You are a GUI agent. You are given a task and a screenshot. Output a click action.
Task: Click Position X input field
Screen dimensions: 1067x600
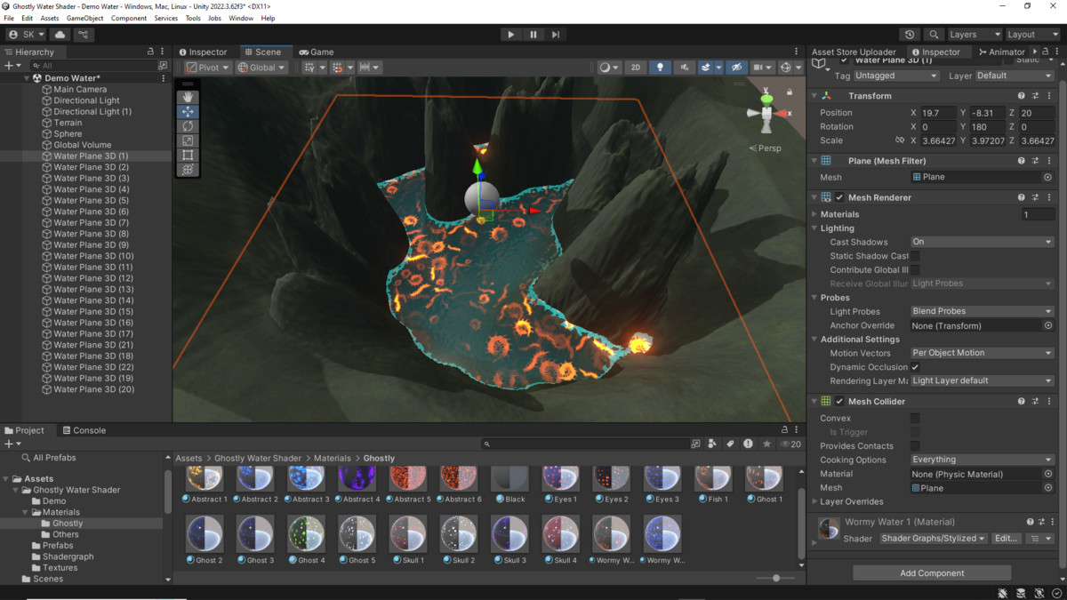pos(939,113)
